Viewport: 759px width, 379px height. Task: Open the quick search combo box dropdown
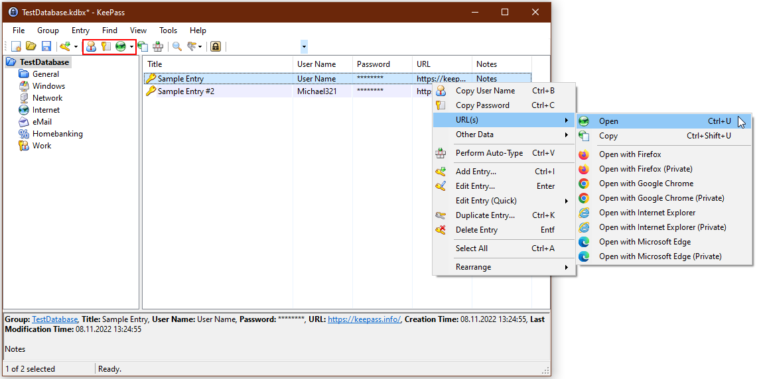point(304,47)
